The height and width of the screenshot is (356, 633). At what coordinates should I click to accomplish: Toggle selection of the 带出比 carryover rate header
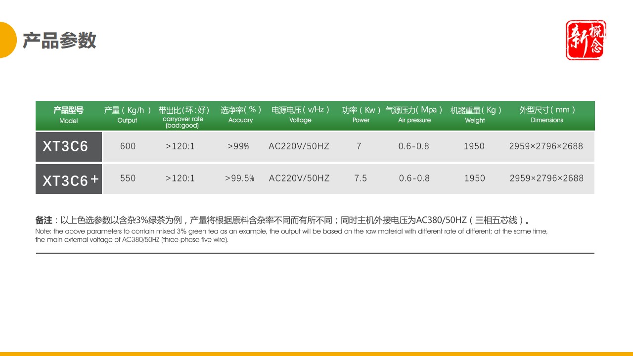[x=183, y=115]
